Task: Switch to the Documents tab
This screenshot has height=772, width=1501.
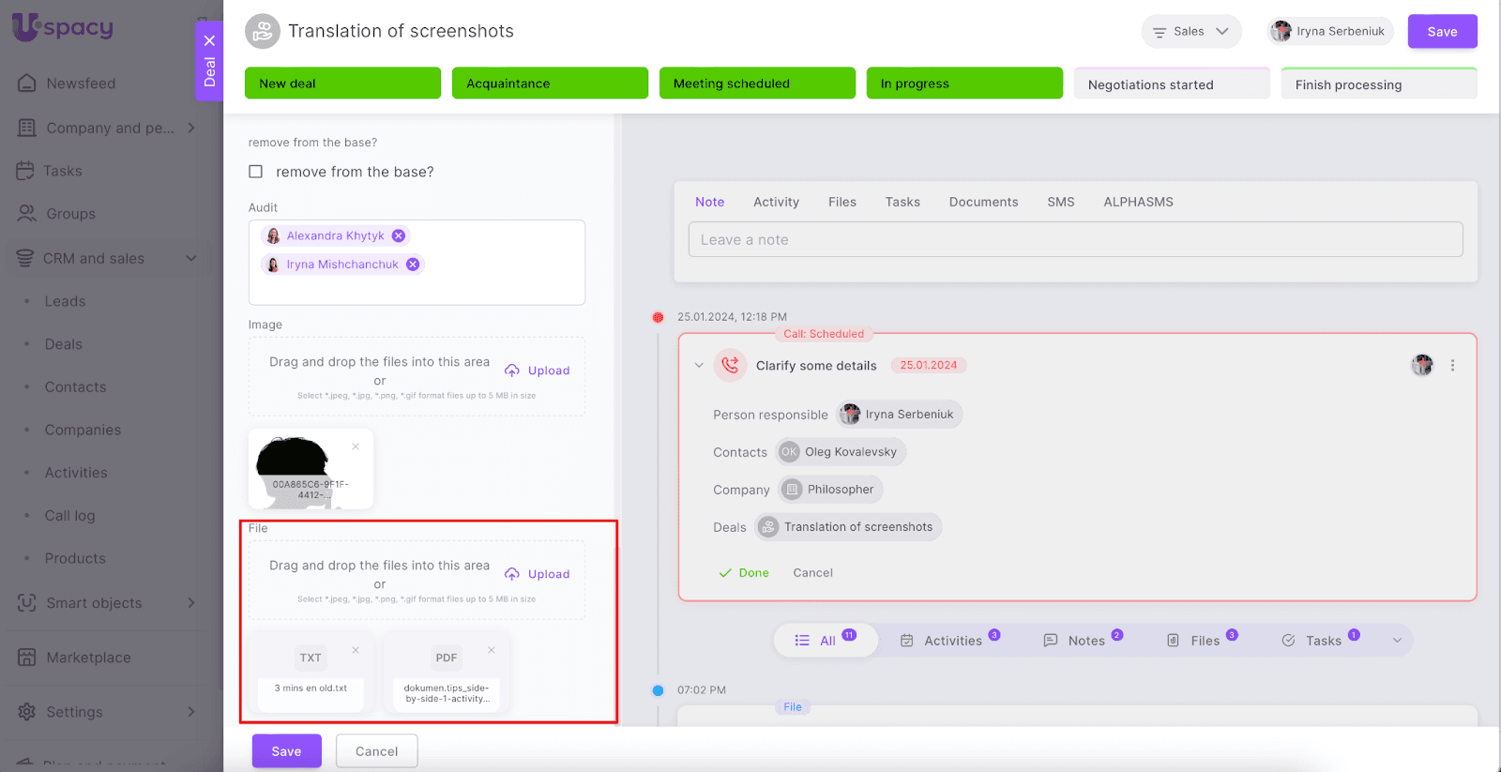Action: click(983, 202)
